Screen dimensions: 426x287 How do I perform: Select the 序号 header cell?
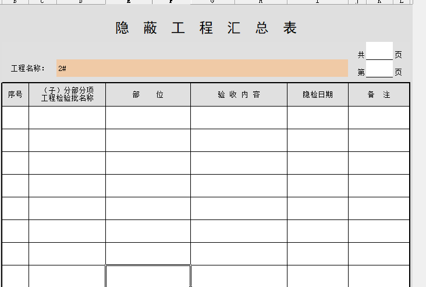pos(15,94)
